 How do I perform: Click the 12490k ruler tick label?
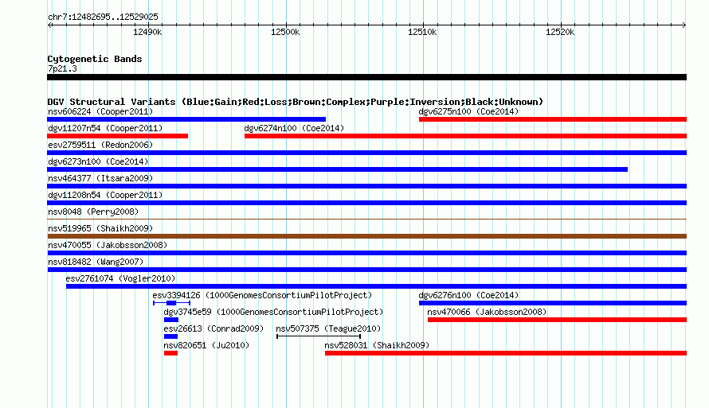(147, 32)
